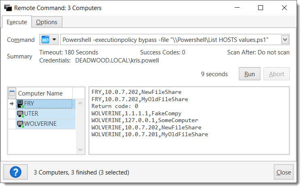Click the FRY computer status icon
The image size is (303, 189).
tap(20, 104)
